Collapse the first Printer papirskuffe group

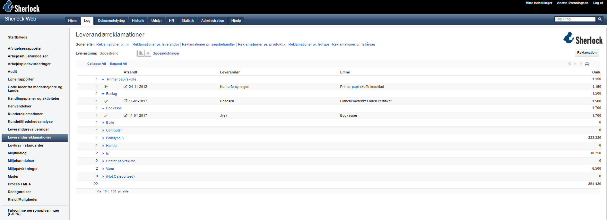coord(103,80)
